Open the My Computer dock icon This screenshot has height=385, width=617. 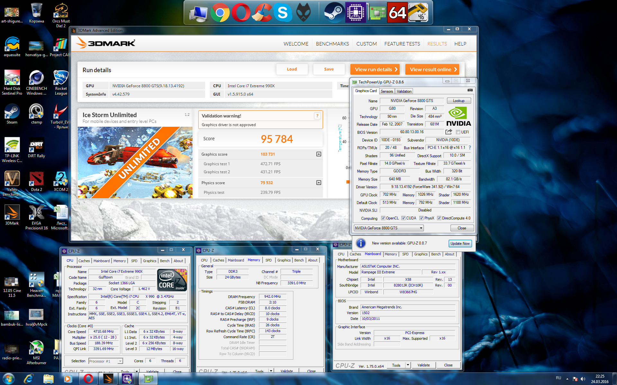[x=199, y=13]
